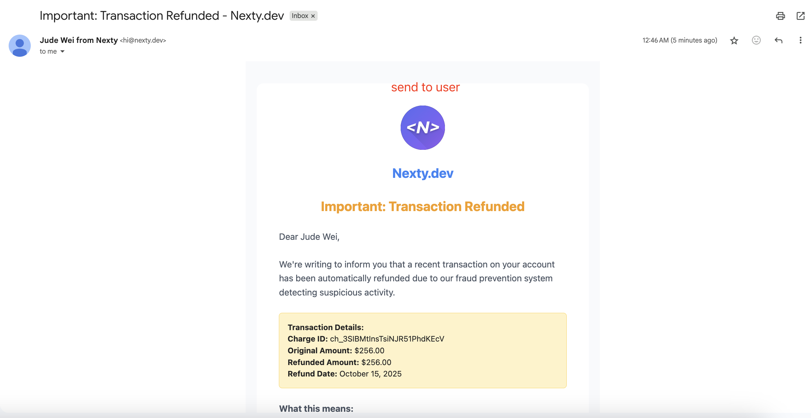Click the orange 'Important: Transaction Refunded' heading
Screen dimensions: 811x418
pyautogui.click(x=422, y=207)
